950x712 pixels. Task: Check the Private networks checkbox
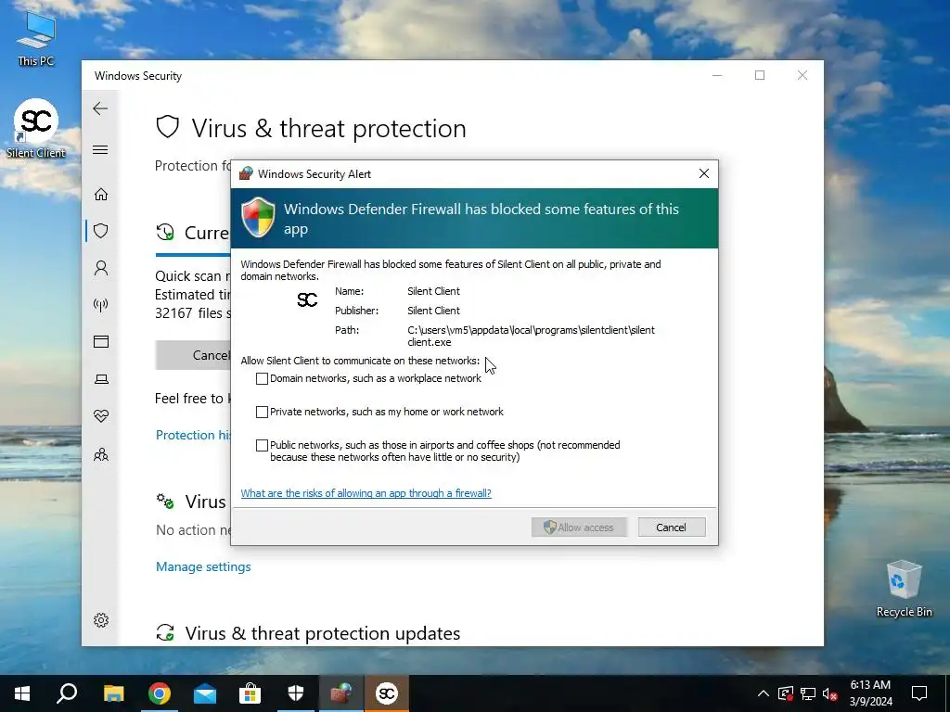[262, 412]
